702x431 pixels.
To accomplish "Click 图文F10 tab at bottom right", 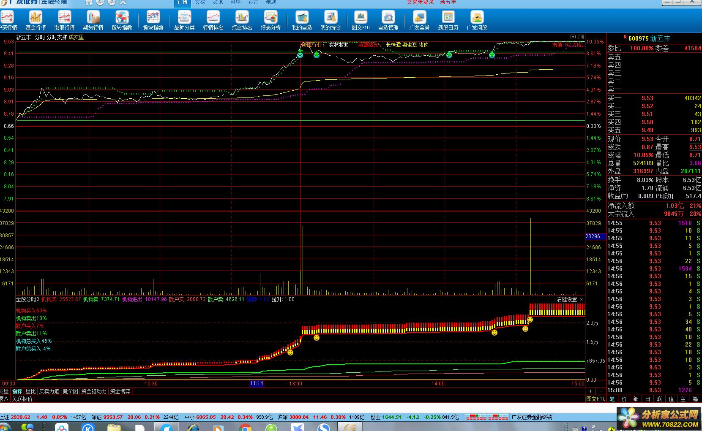I will (x=596, y=399).
